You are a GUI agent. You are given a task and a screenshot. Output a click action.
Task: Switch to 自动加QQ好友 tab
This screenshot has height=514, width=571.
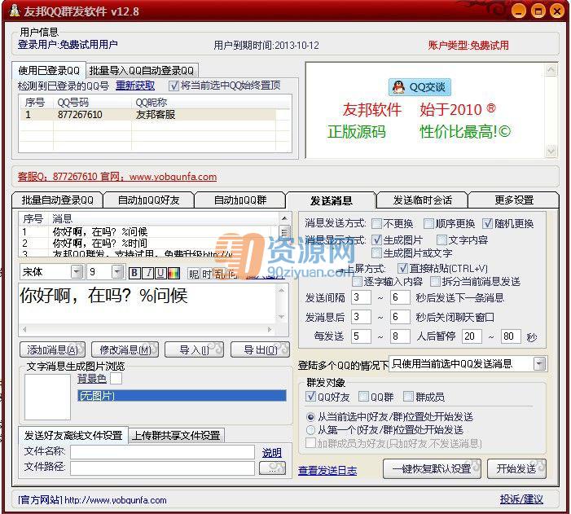coord(148,200)
